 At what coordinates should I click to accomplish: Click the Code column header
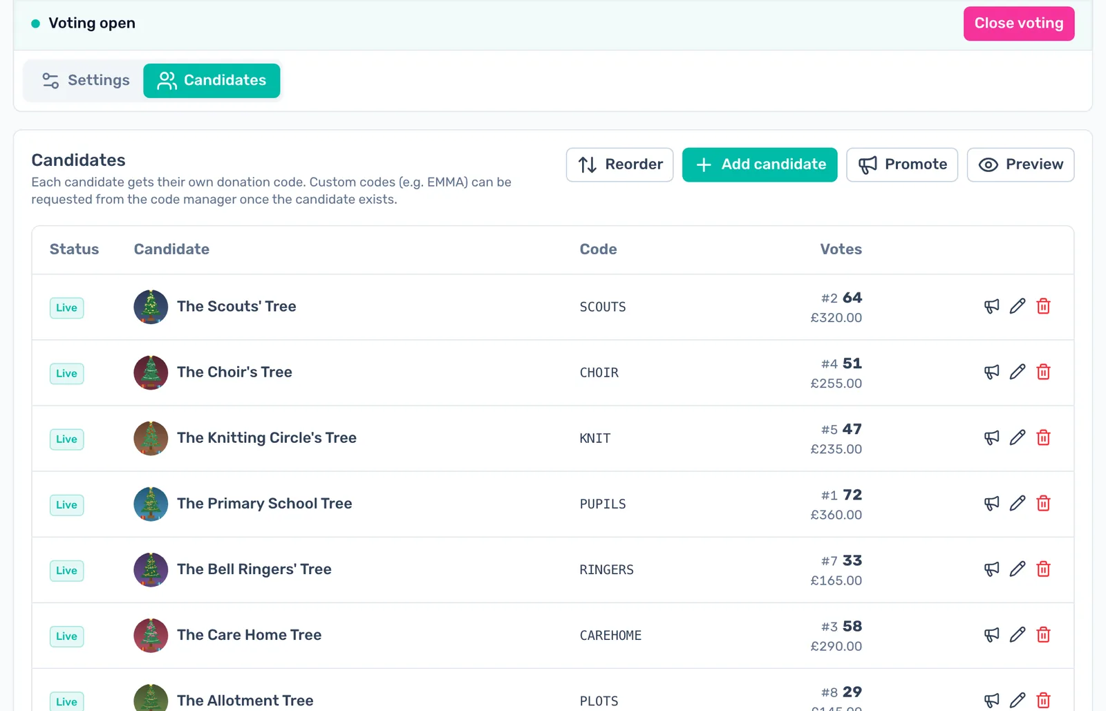tap(598, 249)
